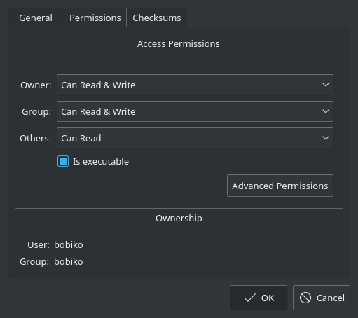This screenshot has height=318, width=358.
Task: Click the 'Is executable' label text
Action: (x=101, y=161)
